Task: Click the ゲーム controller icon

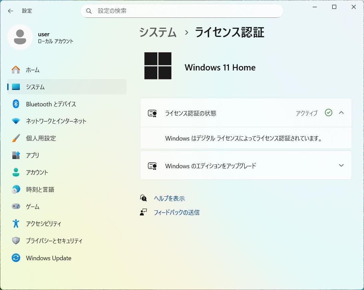Action: click(x=16, y=206)
